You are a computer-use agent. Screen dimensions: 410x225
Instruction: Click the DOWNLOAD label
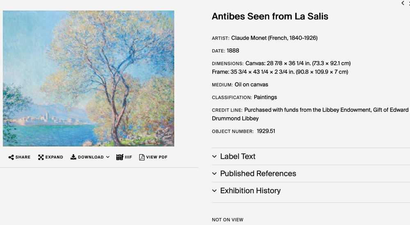(91, 157)
